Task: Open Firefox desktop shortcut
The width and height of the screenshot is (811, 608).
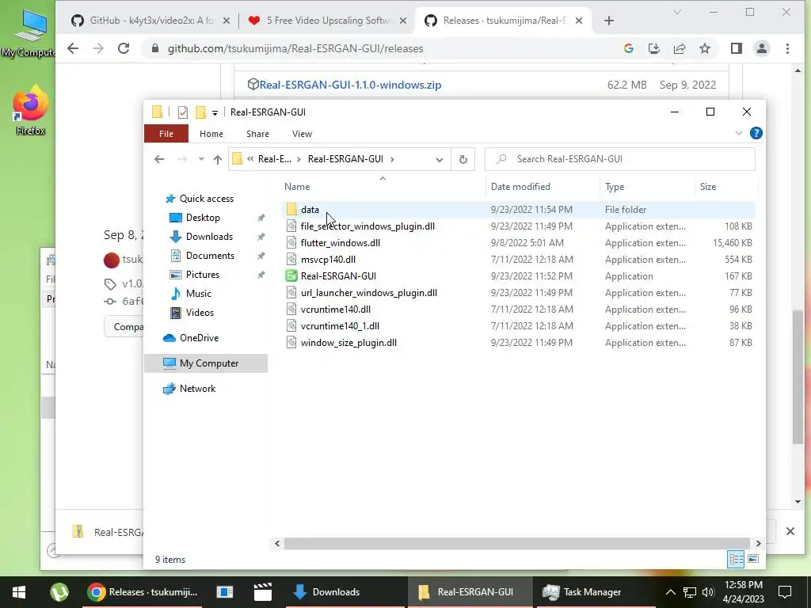Action: pos(30,111)
